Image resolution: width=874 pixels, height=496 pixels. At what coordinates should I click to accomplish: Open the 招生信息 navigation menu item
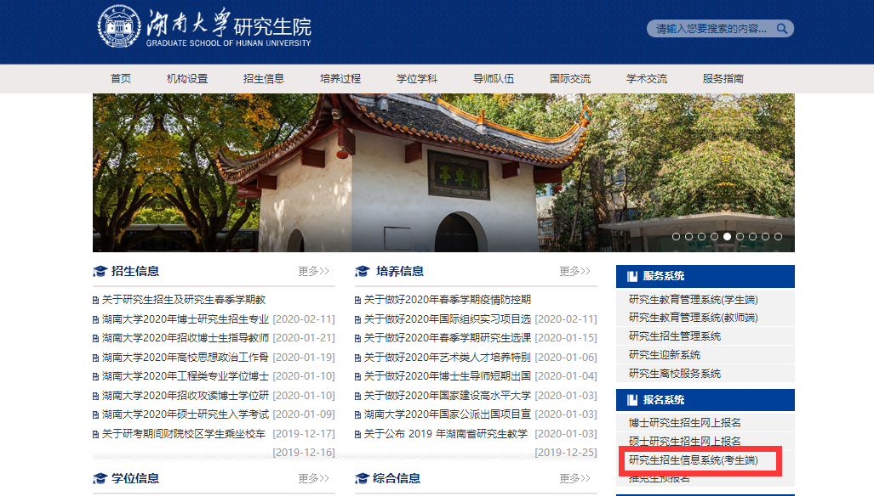[264, 79]
